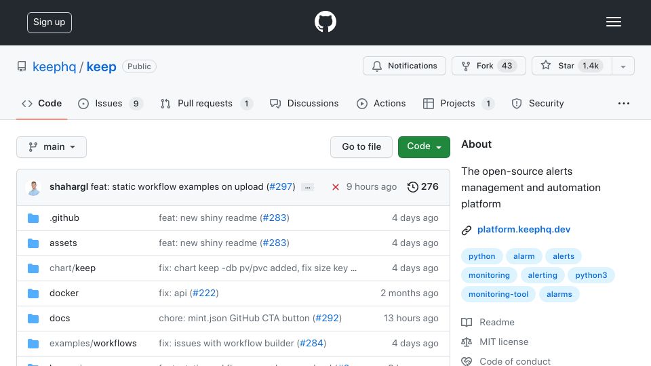The height and width of the screenshot is (366, 651).
Task: Click the Notifications bell button
Action: click(404, 66)
